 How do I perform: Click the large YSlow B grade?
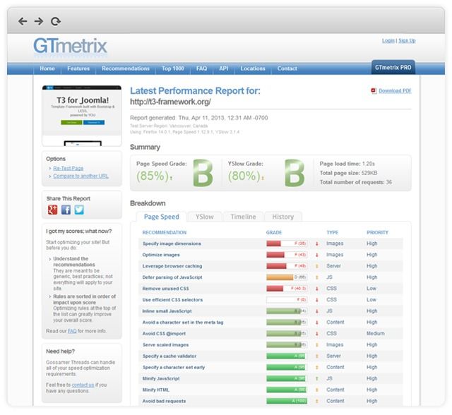pyautogui.click(x=295, y=173)
